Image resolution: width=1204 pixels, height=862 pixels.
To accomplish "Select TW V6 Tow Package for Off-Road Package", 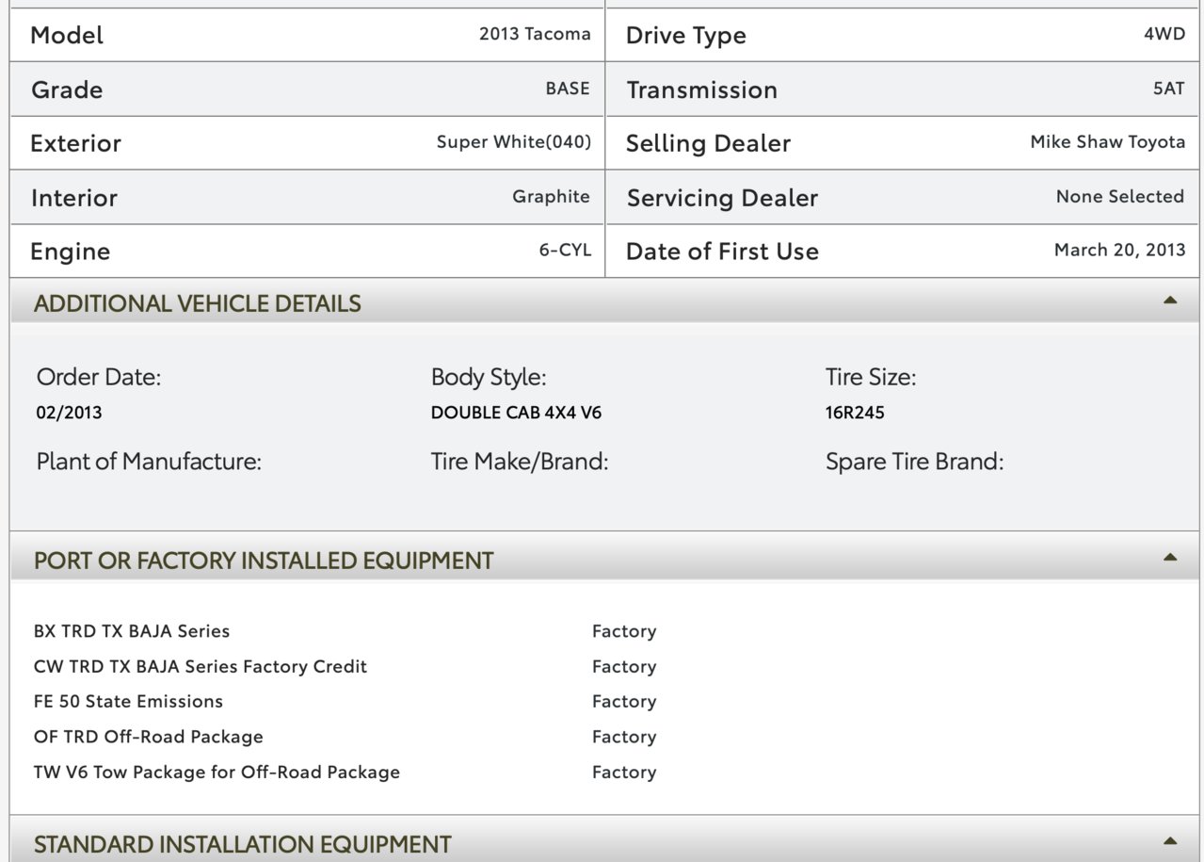I will point(217,773).
